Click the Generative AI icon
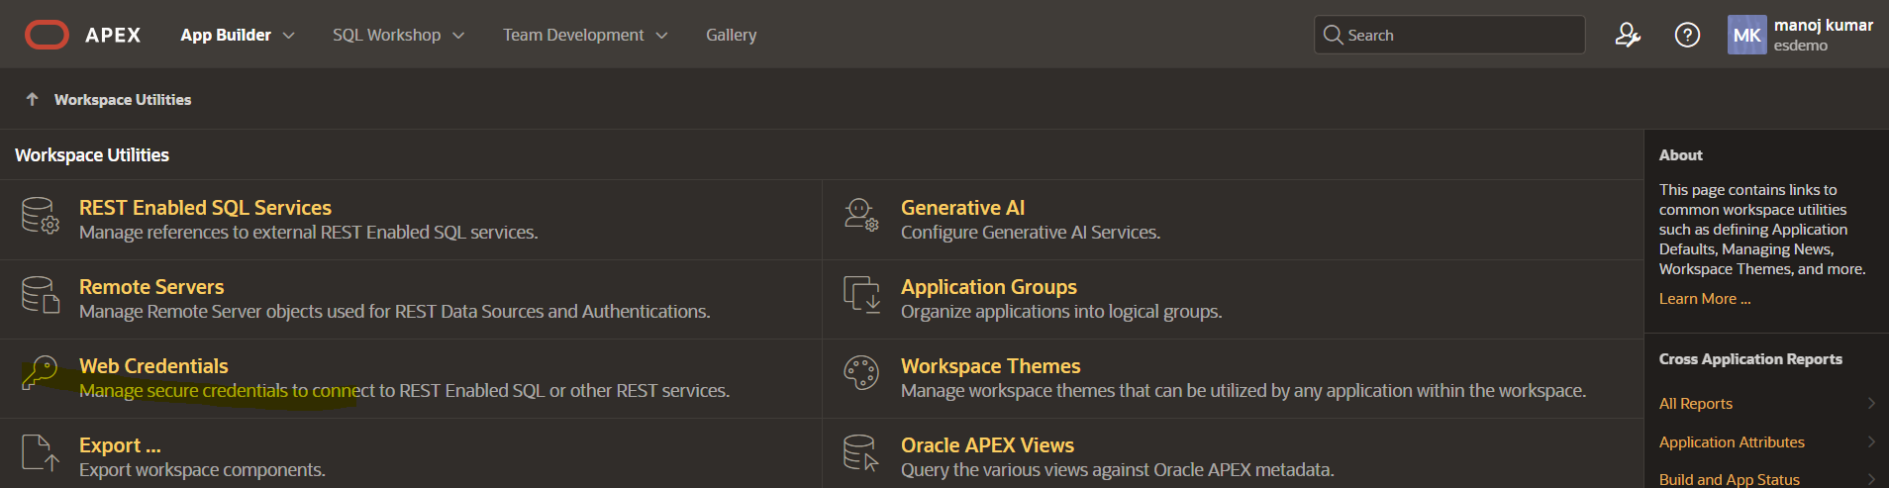This screenshot has width=1889, height=488. 860,215
